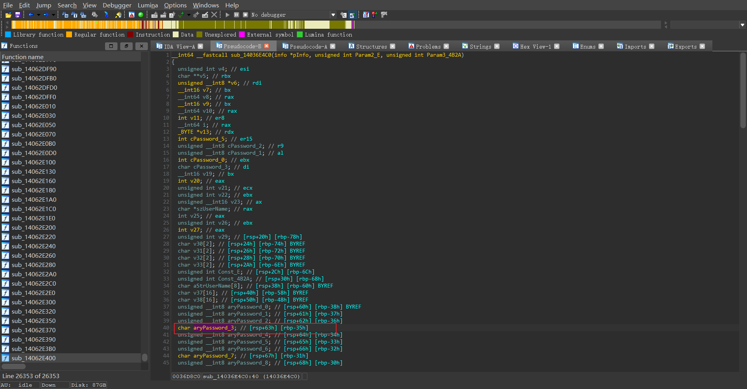The image size is (747, 389).
Task: Switch to the IDA View-A tab
Action: (x=179, y=46)
